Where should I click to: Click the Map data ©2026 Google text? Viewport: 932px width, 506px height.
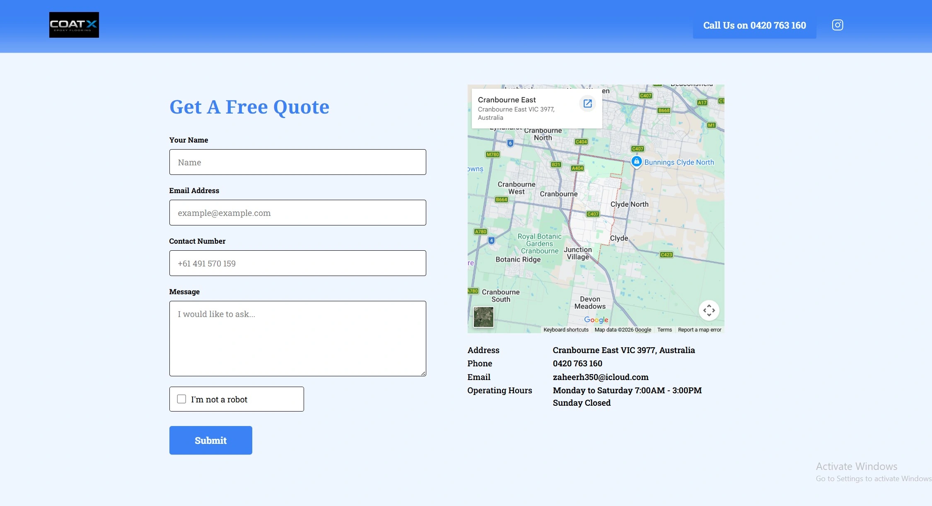623,330
